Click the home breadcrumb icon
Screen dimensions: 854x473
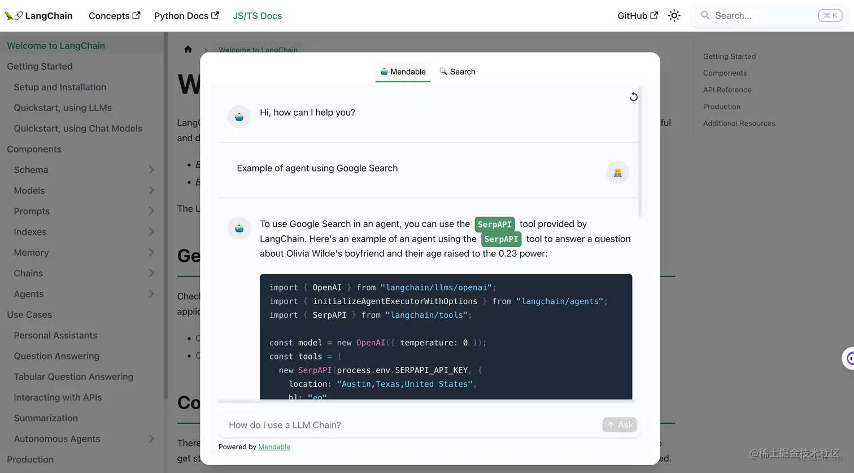tap(188, 50)
